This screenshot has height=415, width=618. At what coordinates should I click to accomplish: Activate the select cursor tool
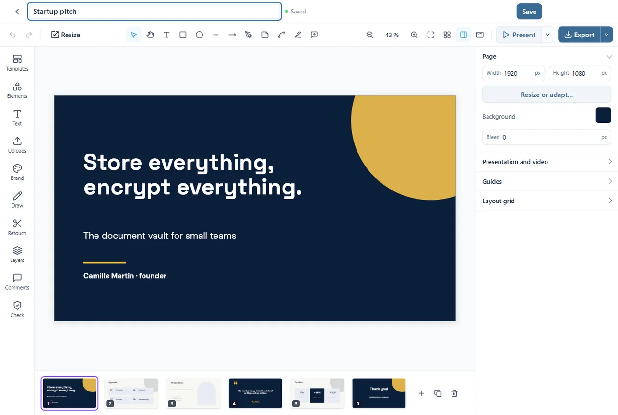pos(134,35)
